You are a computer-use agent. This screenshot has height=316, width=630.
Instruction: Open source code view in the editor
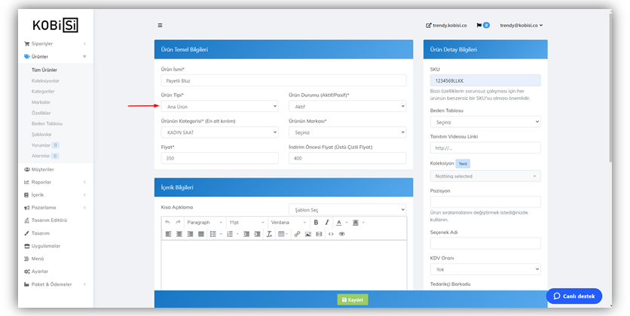pos(331,234)
